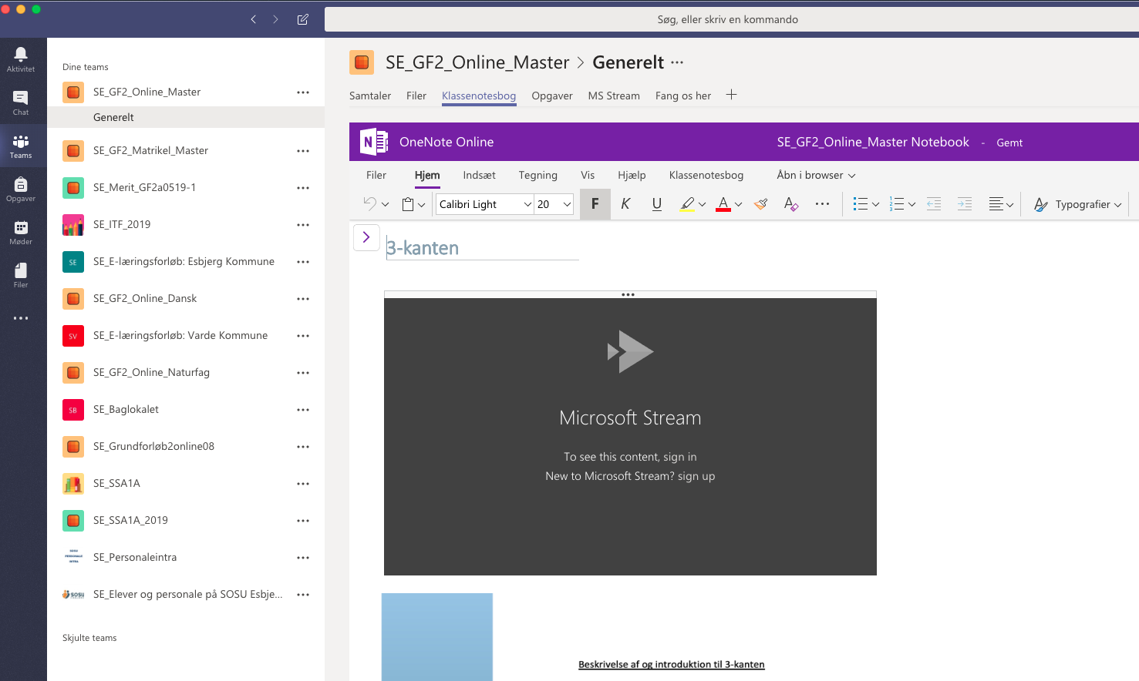Select the Teams icon in sidebar

(x=21, y=146)
